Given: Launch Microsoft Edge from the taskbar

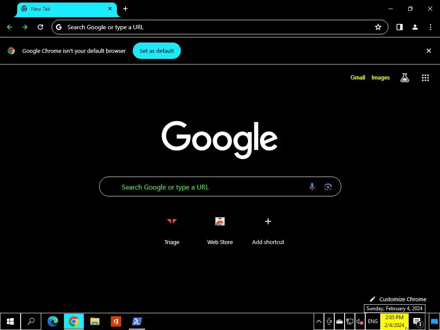Looking at the screenshot, I should pyautogui.click(x=53, y=321).
